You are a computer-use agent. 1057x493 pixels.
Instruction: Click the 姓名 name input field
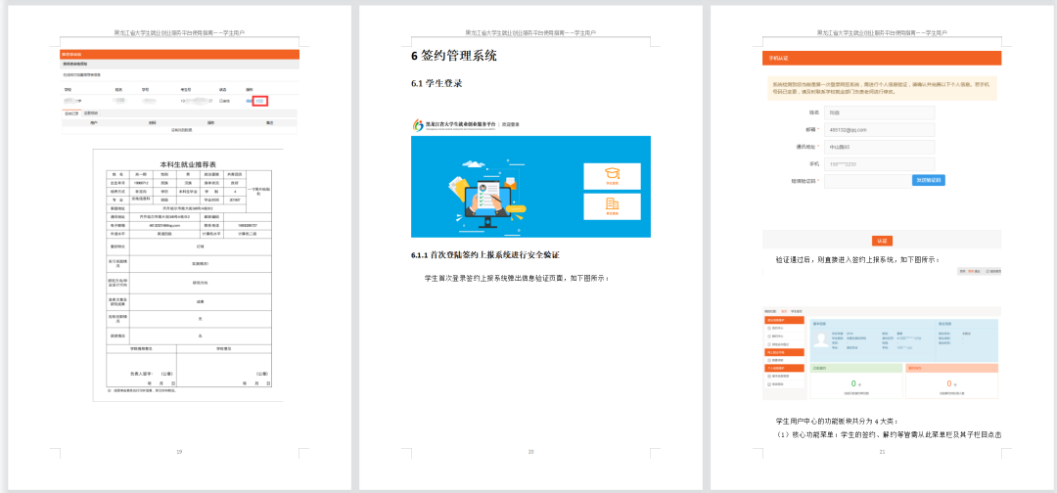click(879, 112)
